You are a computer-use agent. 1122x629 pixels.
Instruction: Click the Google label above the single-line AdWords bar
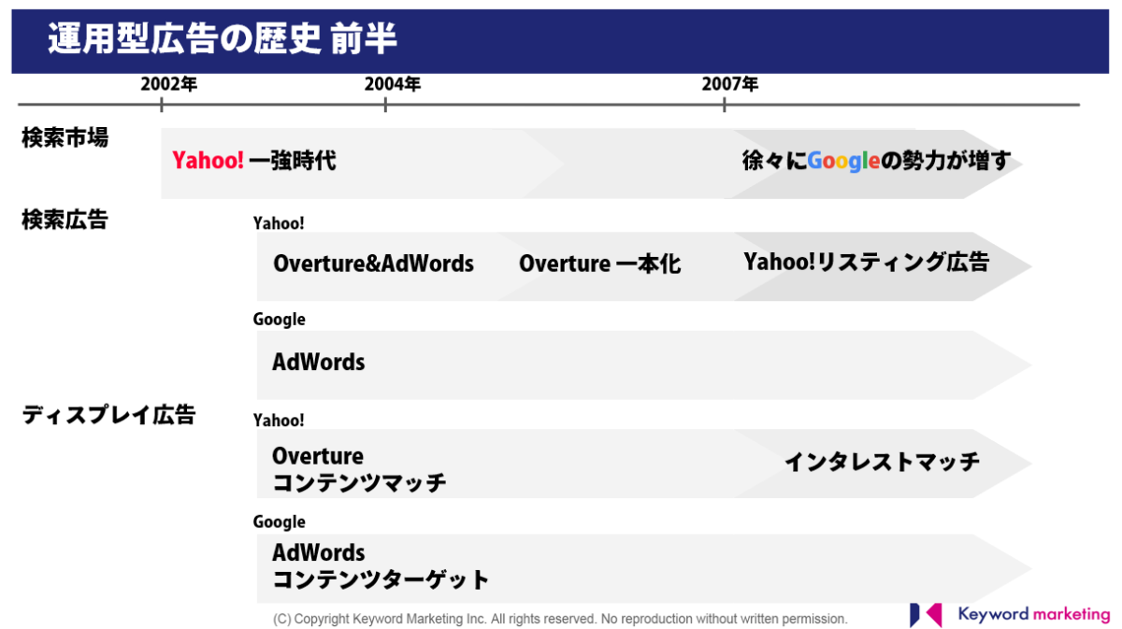(280, 320)
